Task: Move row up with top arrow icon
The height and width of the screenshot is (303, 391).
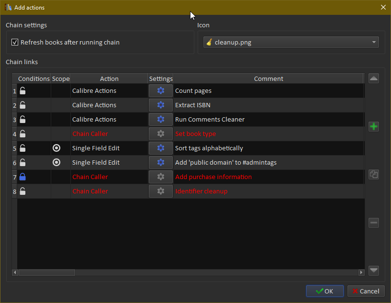Action: tap(374, 79)
